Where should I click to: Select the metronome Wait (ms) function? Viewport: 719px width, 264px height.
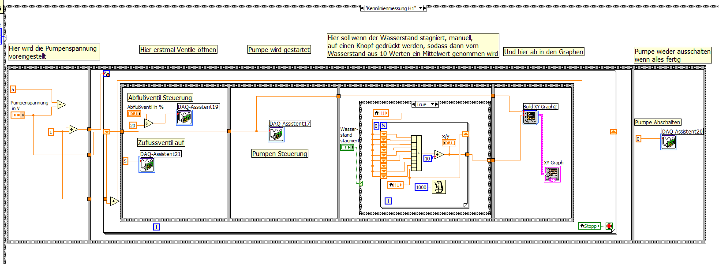(439, 187)
